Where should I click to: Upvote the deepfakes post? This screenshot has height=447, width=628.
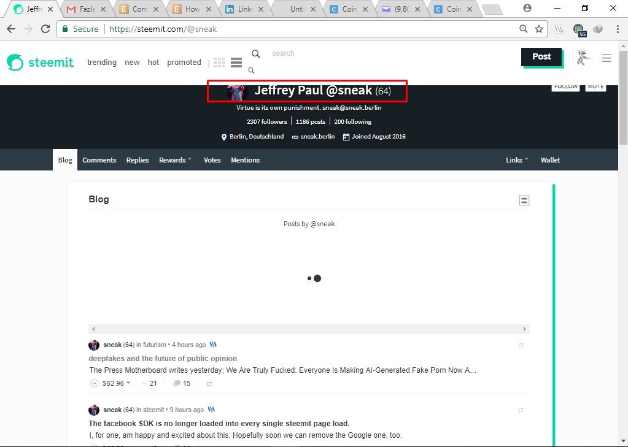click(x=94, y=383)
